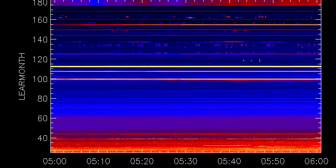Click the 05:50 time axis label
336x168 pixels.
(273, 161)
